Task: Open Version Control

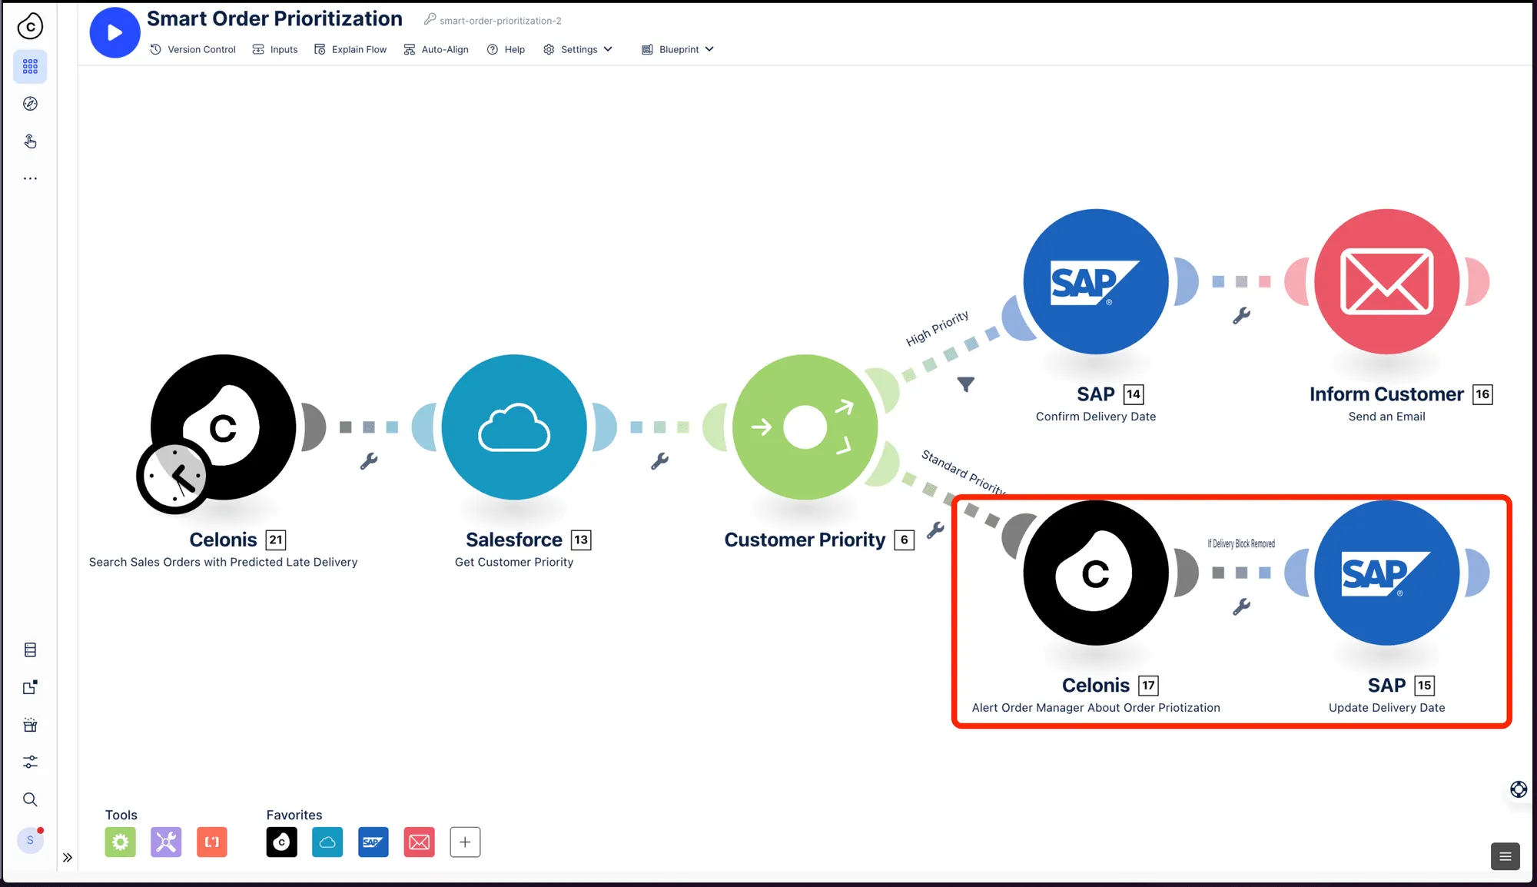Action: tap(193, 49)
